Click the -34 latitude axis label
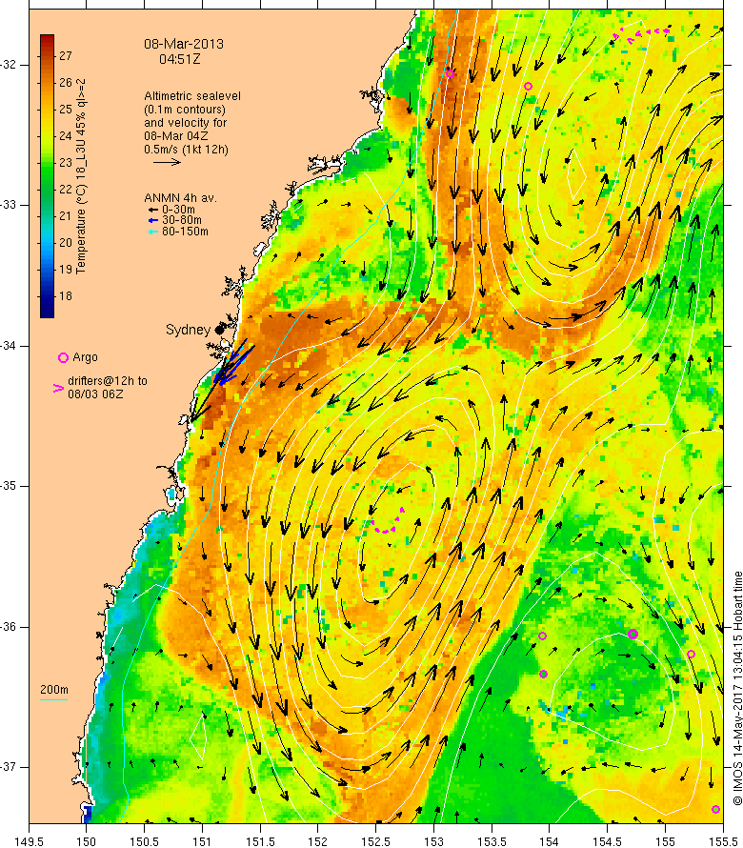Viewport: 743px width, 848px height. (9, 346)
